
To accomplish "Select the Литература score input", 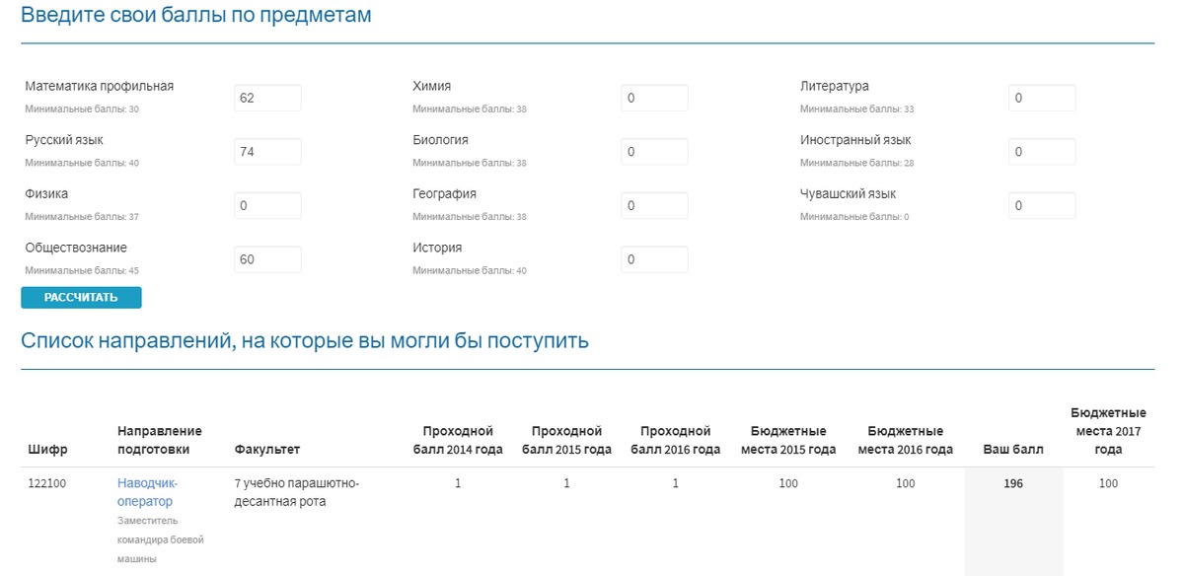I will coord(1042,98).
